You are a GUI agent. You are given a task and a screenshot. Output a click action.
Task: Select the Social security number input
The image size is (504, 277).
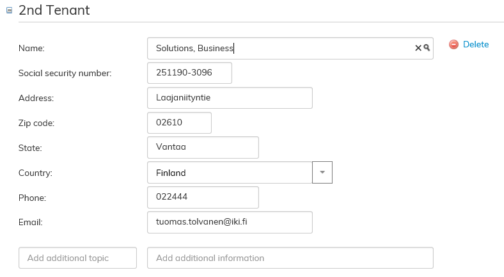point(189,73)
